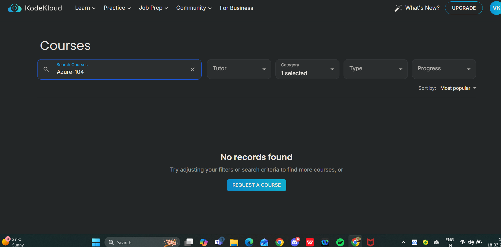Expand the Practice menu
Screen dimensions: 501x247
[x=117, y=8]
